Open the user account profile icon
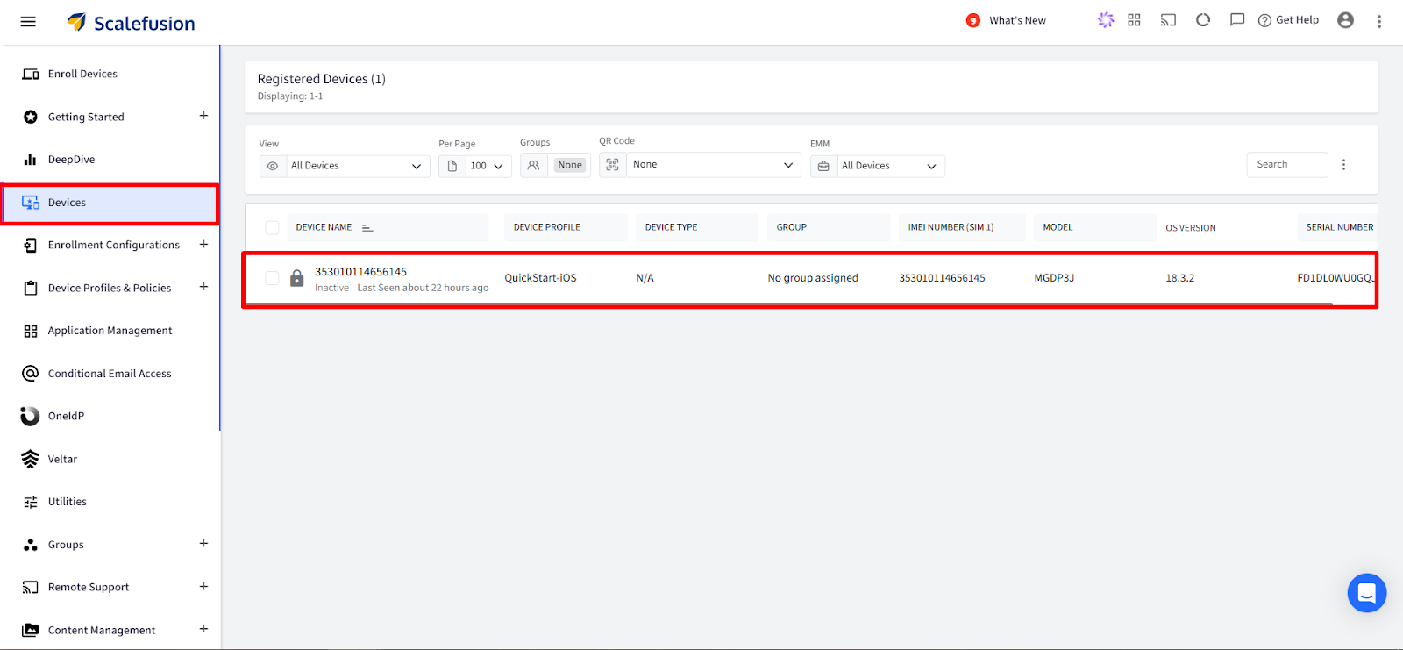This screenshot has width=1403, height=650. pos(1345,20)
